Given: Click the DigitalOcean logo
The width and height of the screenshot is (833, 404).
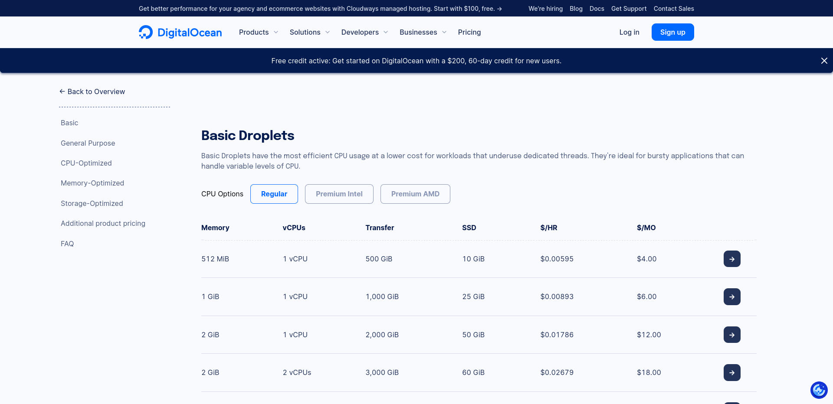Looking at the screenshot, I should [x=180, y=32].
